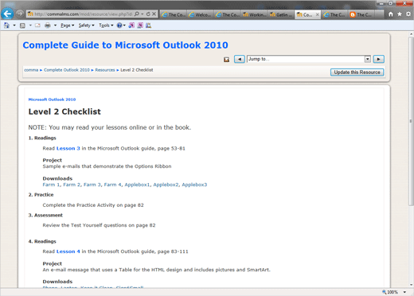Click the search magnifier in address bar
Viewport: 414px width, 296px height.
tap(137, 14)
